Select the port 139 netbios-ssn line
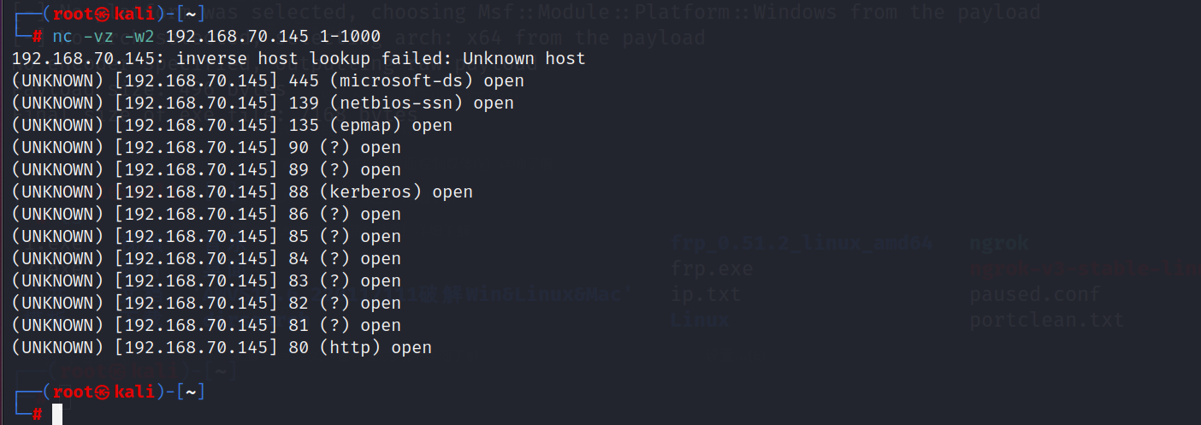This screenshot has width=1201, height=425. (x=263, y=103)
